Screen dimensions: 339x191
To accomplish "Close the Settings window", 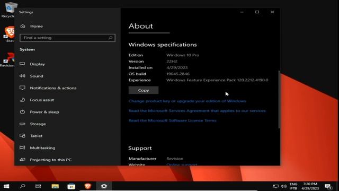I will pyautogui.click(x=272, y=12).
